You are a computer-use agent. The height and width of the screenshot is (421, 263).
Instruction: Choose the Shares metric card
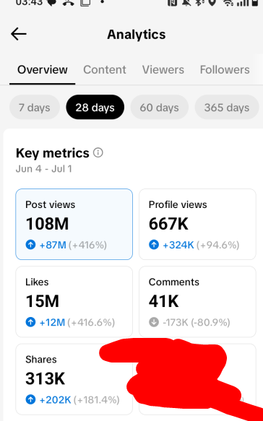point(74,379)
